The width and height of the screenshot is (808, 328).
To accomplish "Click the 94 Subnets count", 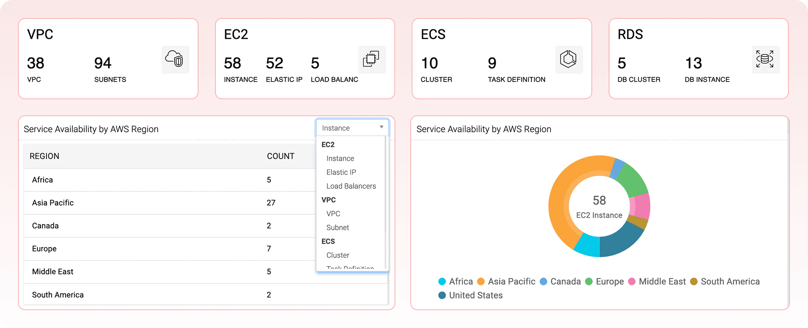I will pyautogui.click(x=103, y=63).
